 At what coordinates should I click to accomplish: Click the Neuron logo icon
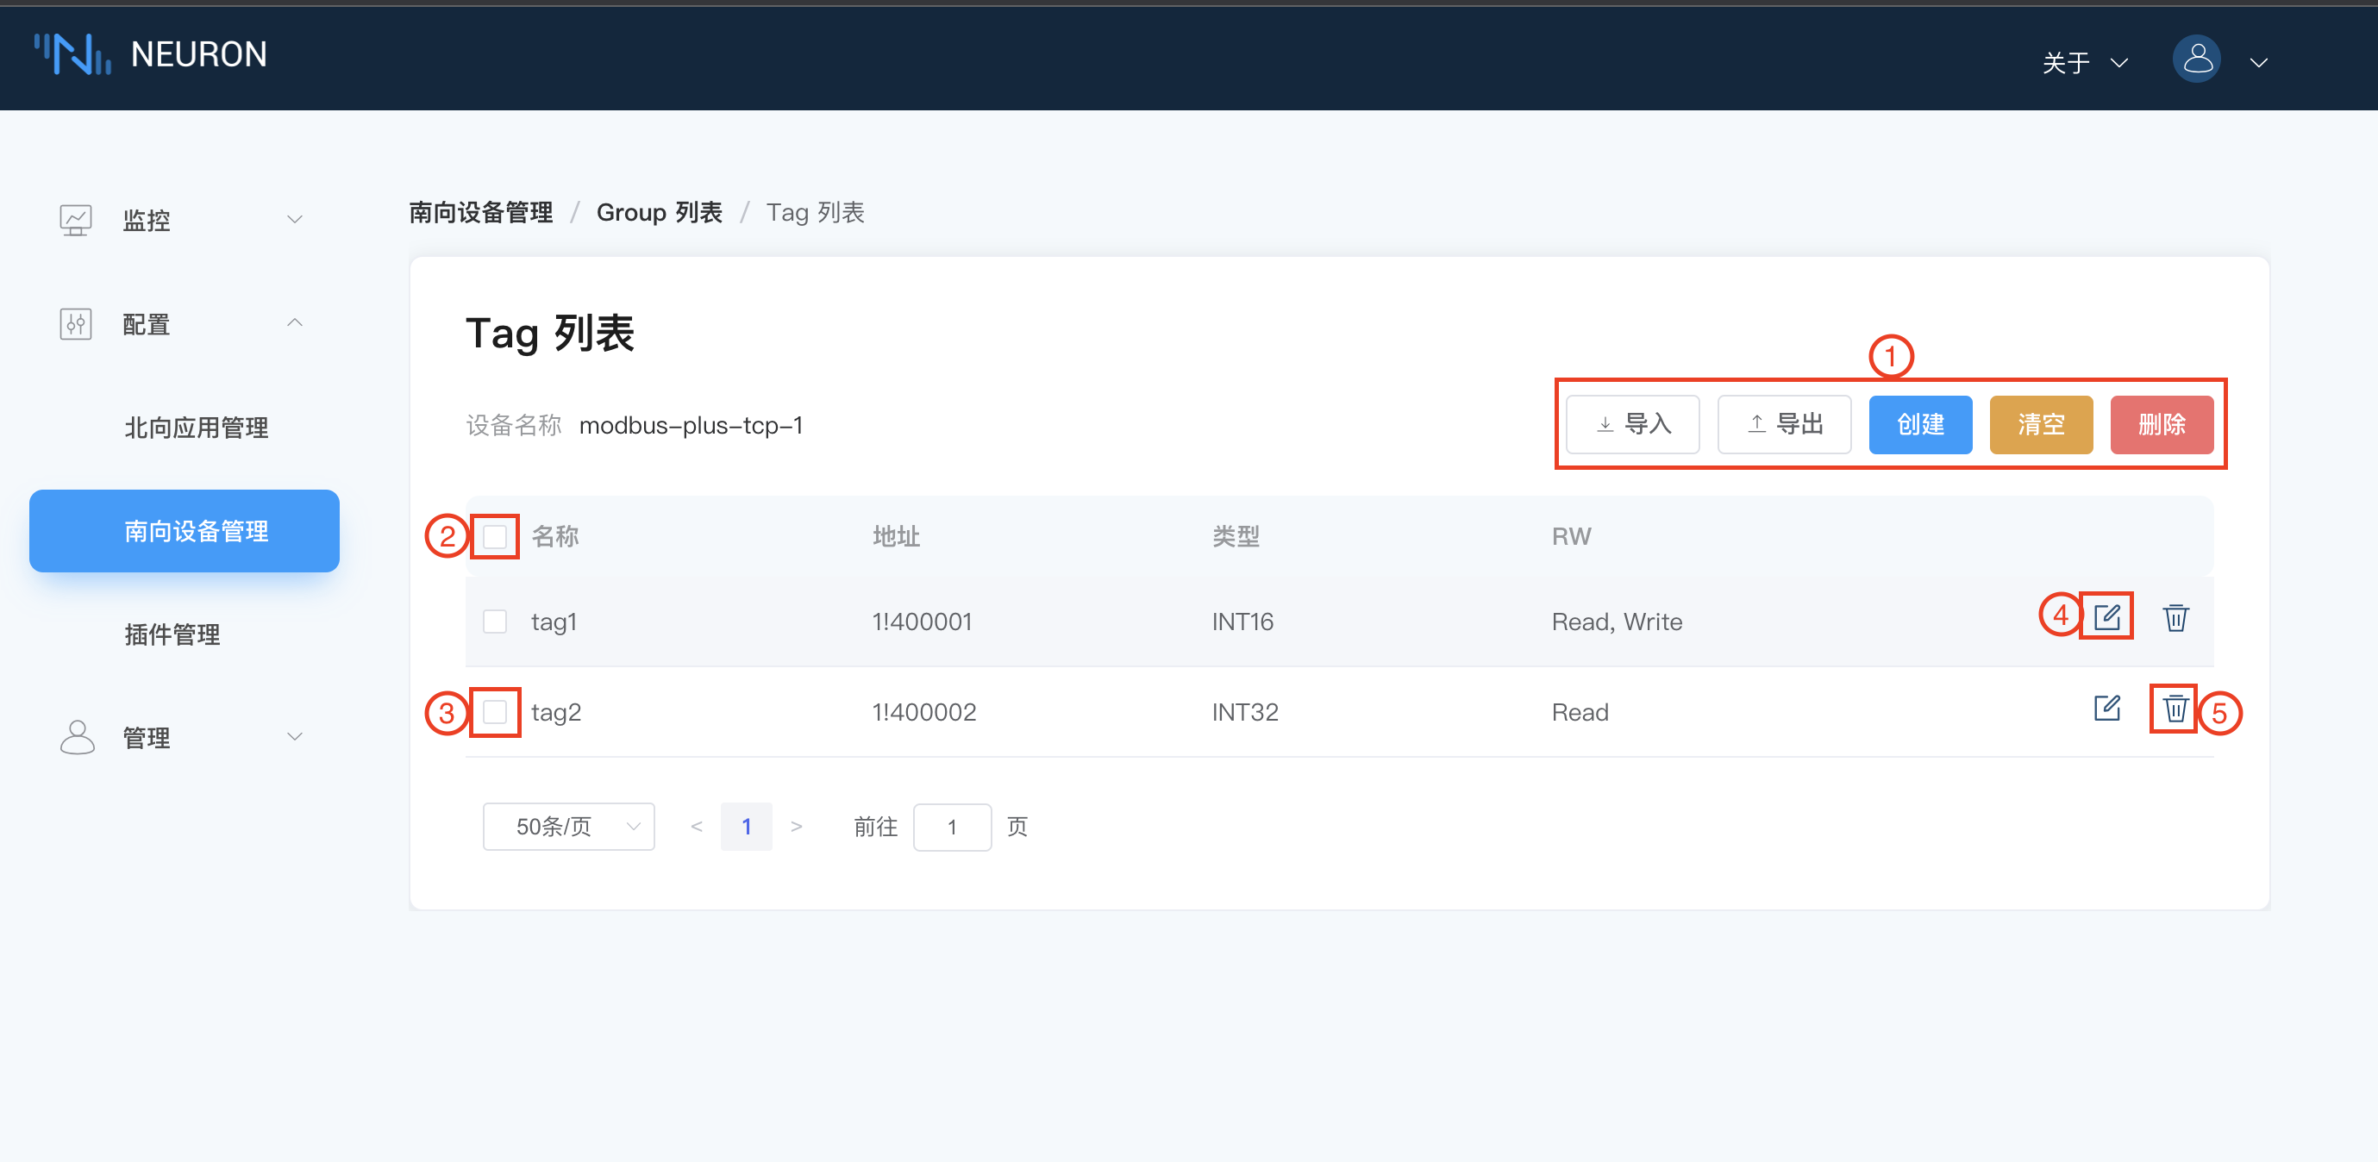[72, 54]
